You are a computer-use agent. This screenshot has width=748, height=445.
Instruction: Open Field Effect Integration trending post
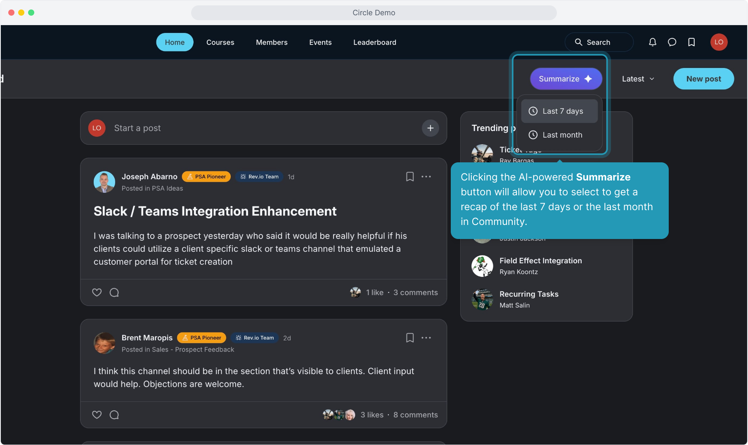[540, 261]
